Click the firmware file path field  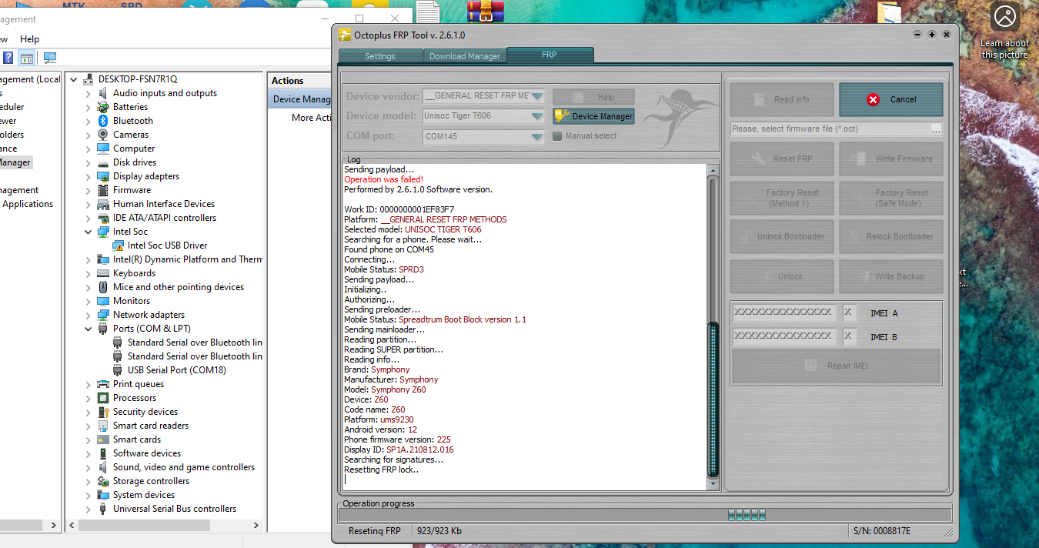point(830,129)
